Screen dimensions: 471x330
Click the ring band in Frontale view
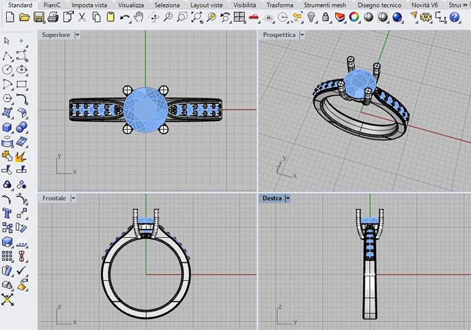pyautogui.click(x=146, y=314)
